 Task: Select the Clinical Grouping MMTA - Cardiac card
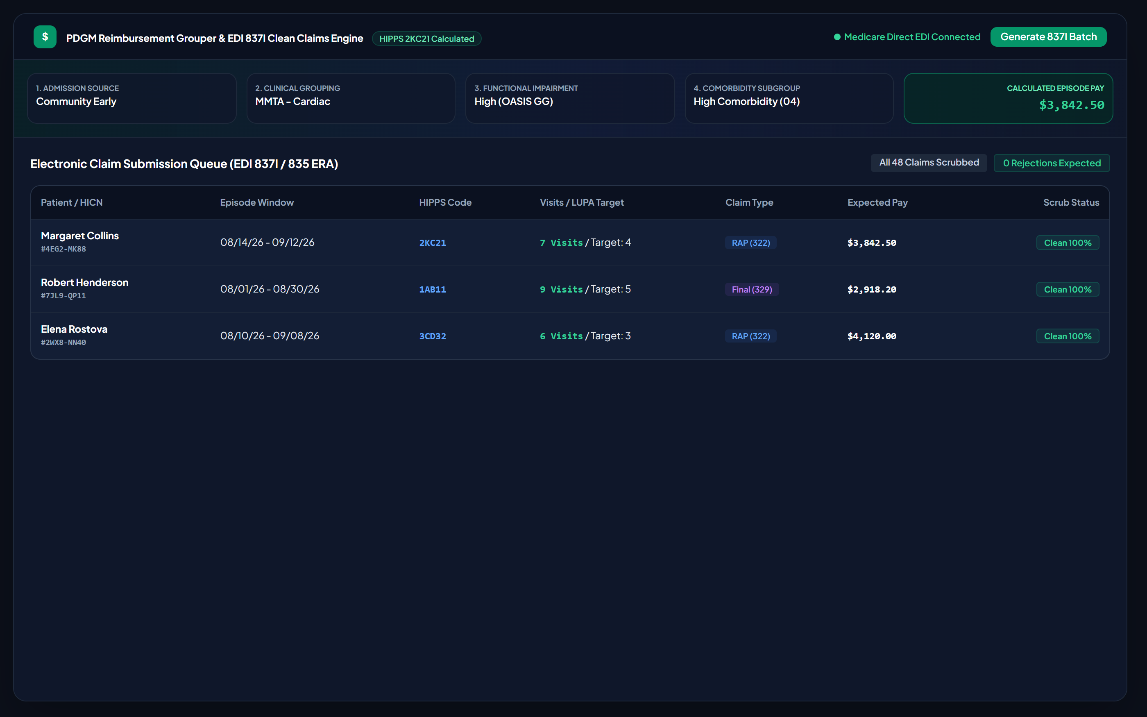pyautogui.click(x=351, y=98)
